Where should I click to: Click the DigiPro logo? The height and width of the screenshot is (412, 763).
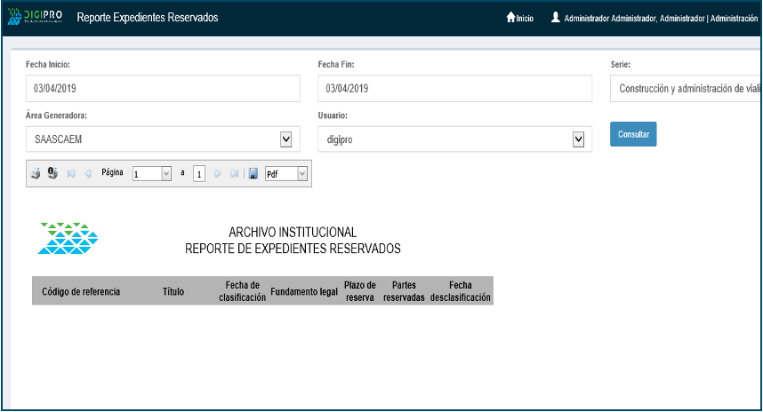36,18
